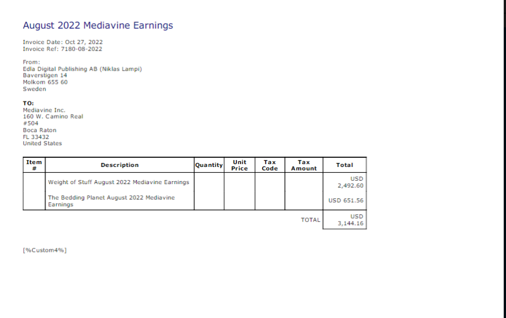This screenshot has height=318, width=506.
Task: Click the 'From:' label
Action: pyautogui.click(x=31, y=62)
